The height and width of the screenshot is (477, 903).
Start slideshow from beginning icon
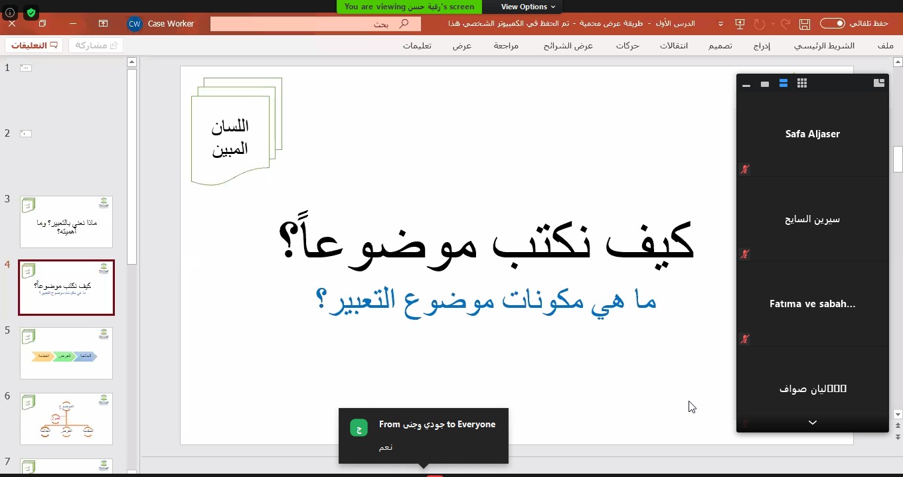pyautogui.click(x=740, y=24)
